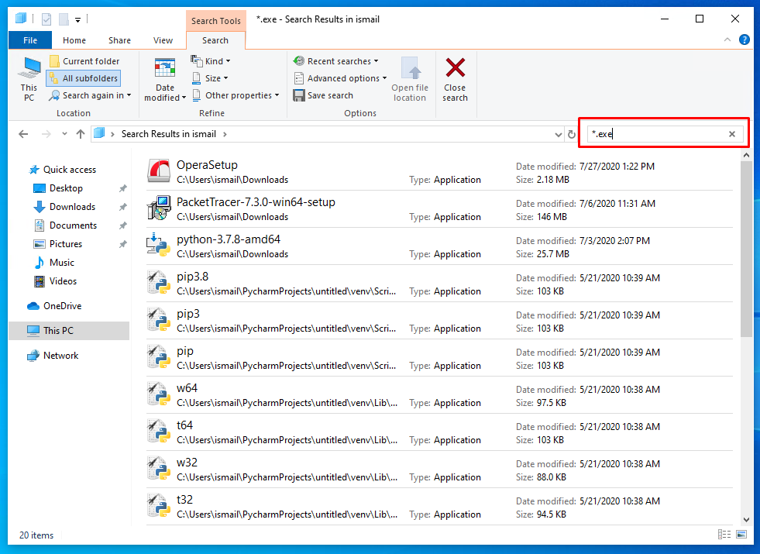
Task: Switch to the Share ribbon tab
Action: point(120,40)
